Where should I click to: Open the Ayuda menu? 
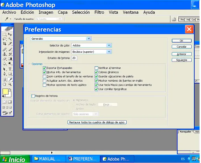click(x=149, y=12)
